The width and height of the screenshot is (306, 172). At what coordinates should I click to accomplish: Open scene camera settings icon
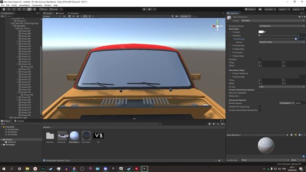pos(177,16)
